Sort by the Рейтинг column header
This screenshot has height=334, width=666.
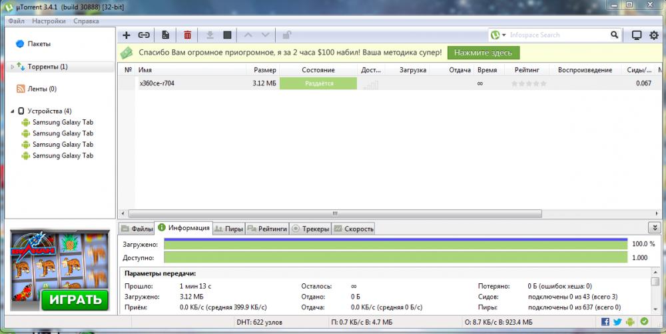(x=527, y=70)
